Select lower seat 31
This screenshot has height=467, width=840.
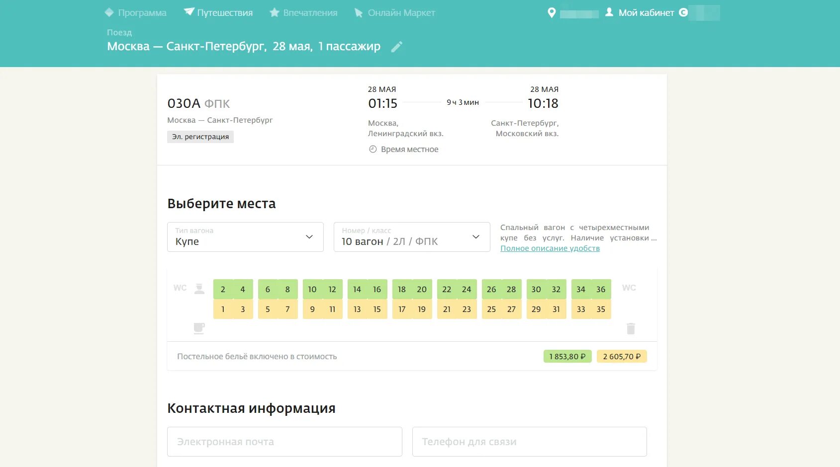pyautogui.click(x=556, y=309)
